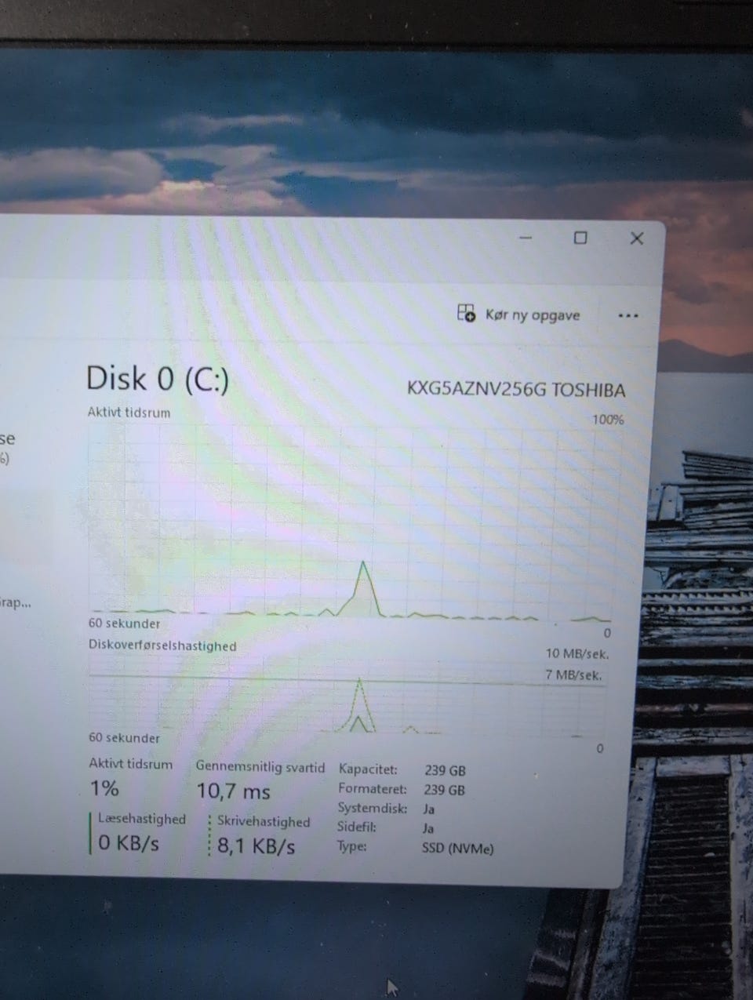Screen dimensions: 753x1000
Task: Click 60 sekunder under the active time graph
Action: click(x=124, y=624)
